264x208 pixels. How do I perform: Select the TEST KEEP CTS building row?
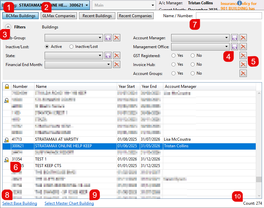click(129, 166)
